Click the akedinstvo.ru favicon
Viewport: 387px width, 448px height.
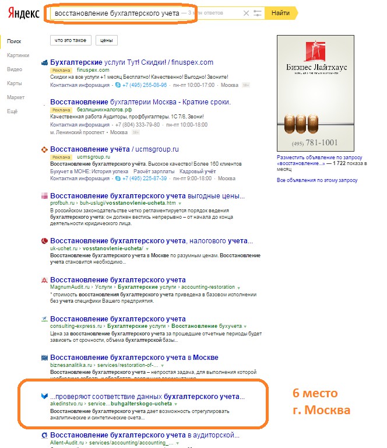(44, 396)
